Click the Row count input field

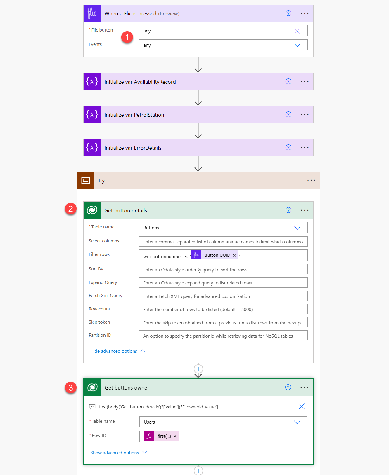pyautogui.click(x=223, y=309)
